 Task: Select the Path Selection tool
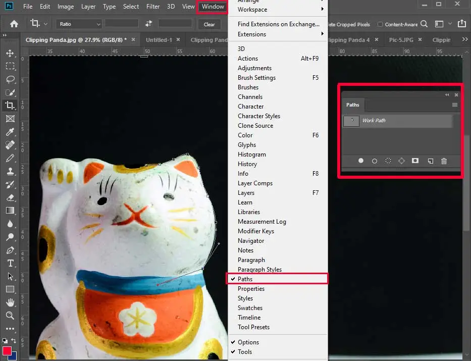pos(10,276)
